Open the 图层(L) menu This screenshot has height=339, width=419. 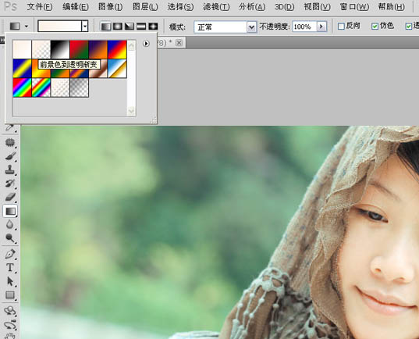(145, 7)
